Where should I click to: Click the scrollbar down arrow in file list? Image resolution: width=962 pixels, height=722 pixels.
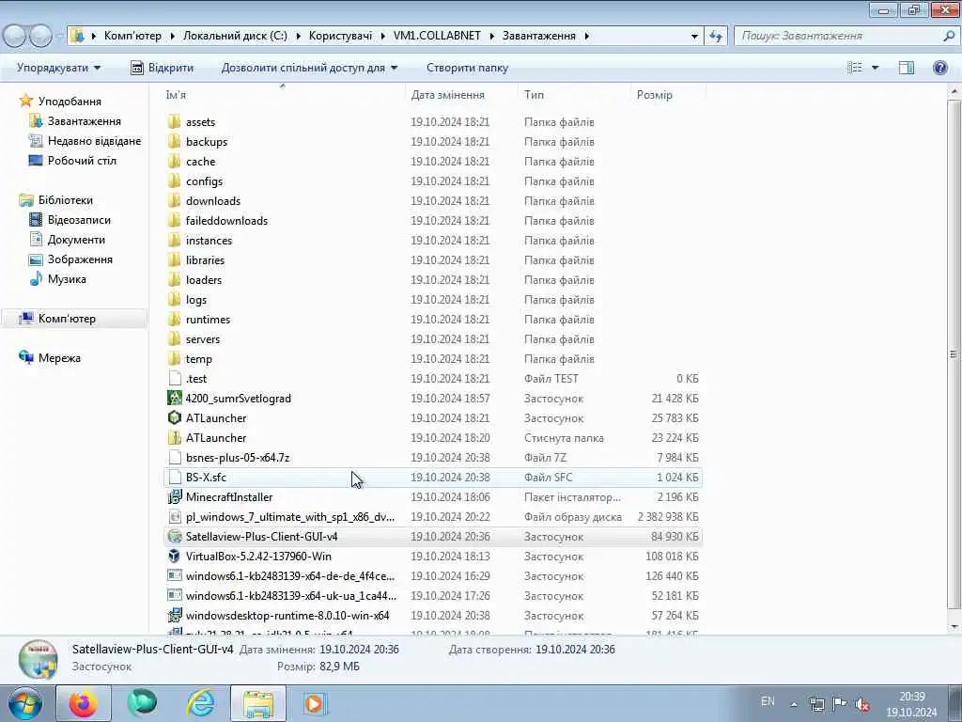click(x=954, y=627)
